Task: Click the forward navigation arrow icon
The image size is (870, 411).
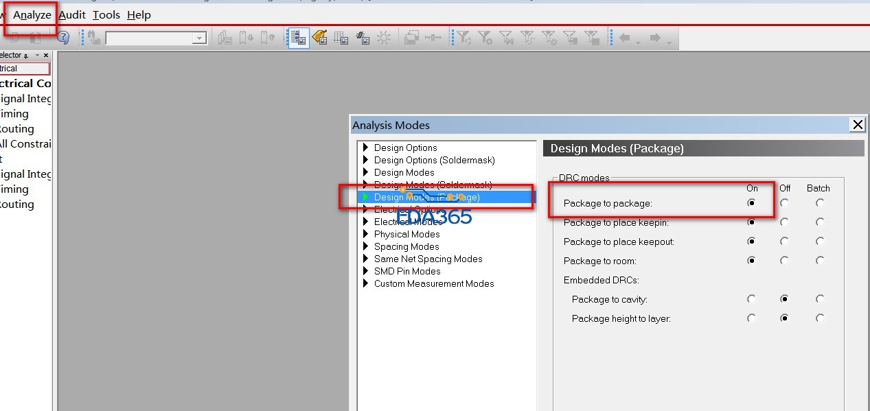Action: tap(655, 38)
